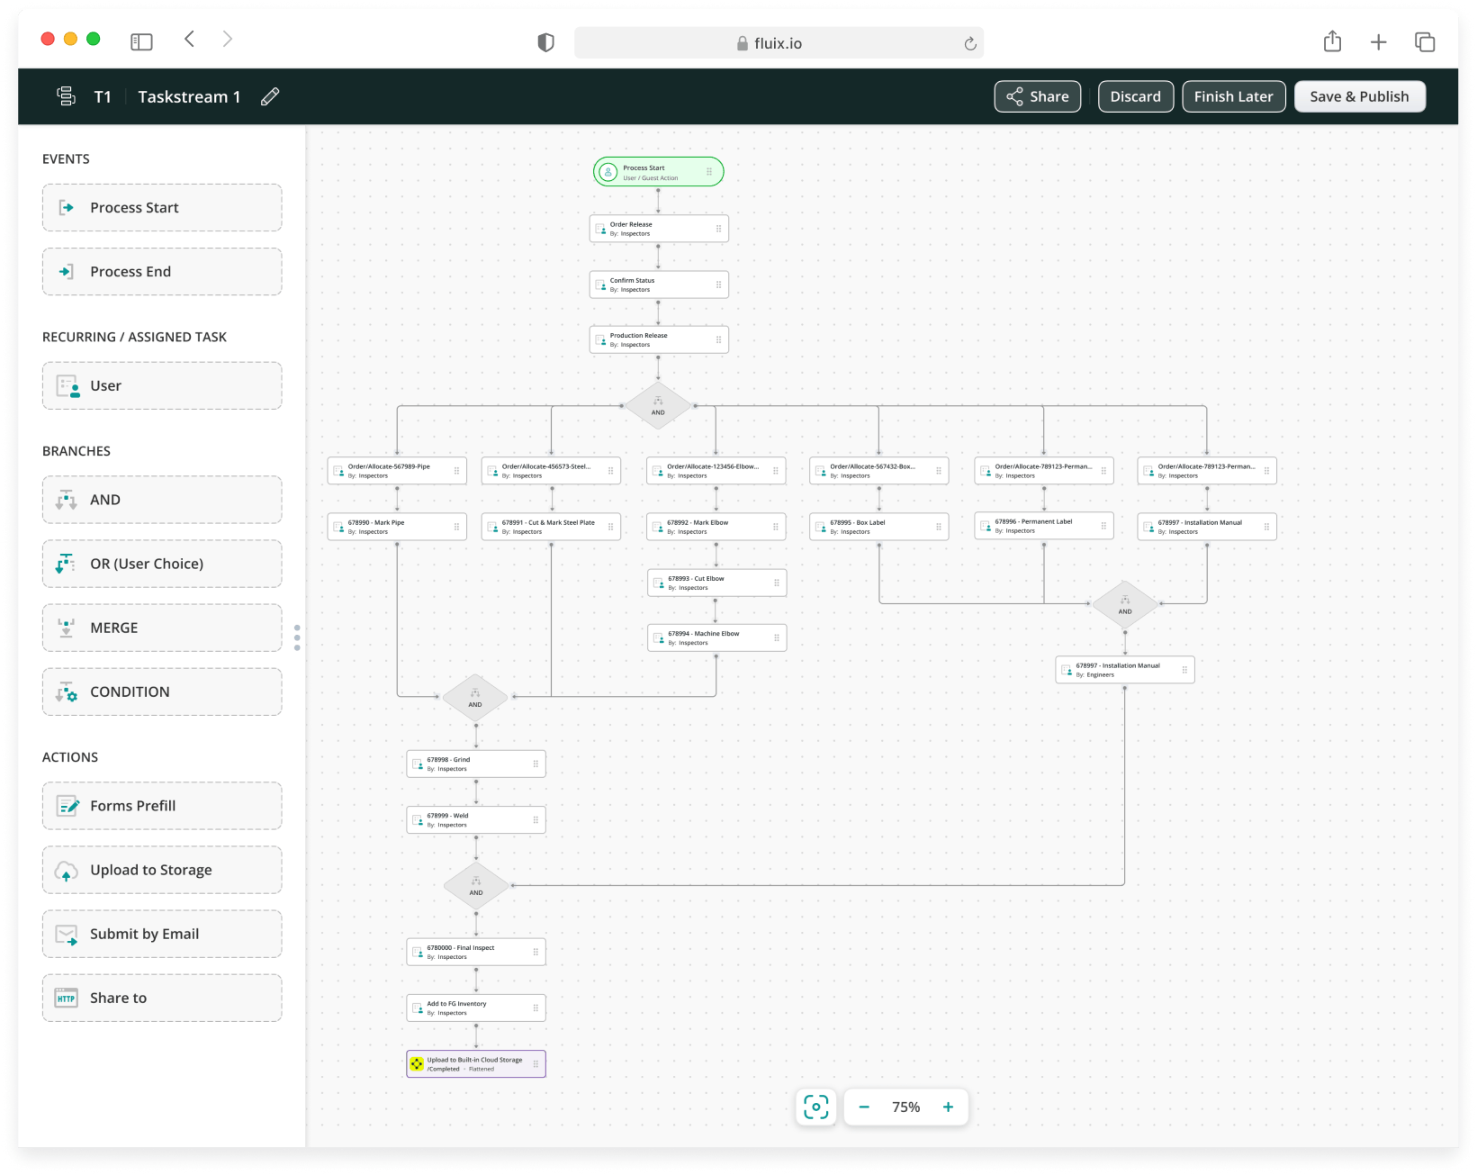Pick the Share to HTTP action

coord(162,998)
